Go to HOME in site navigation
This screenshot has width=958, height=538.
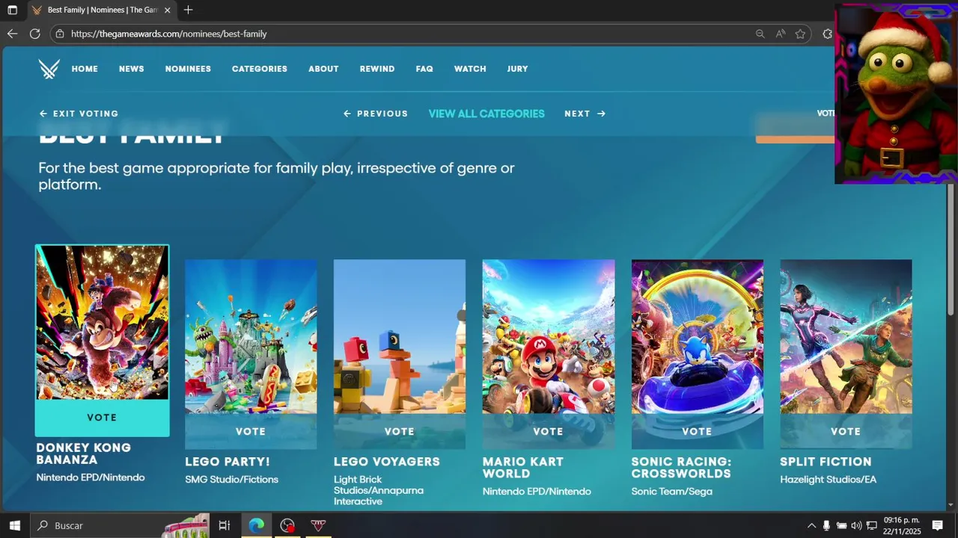point(85,69)
